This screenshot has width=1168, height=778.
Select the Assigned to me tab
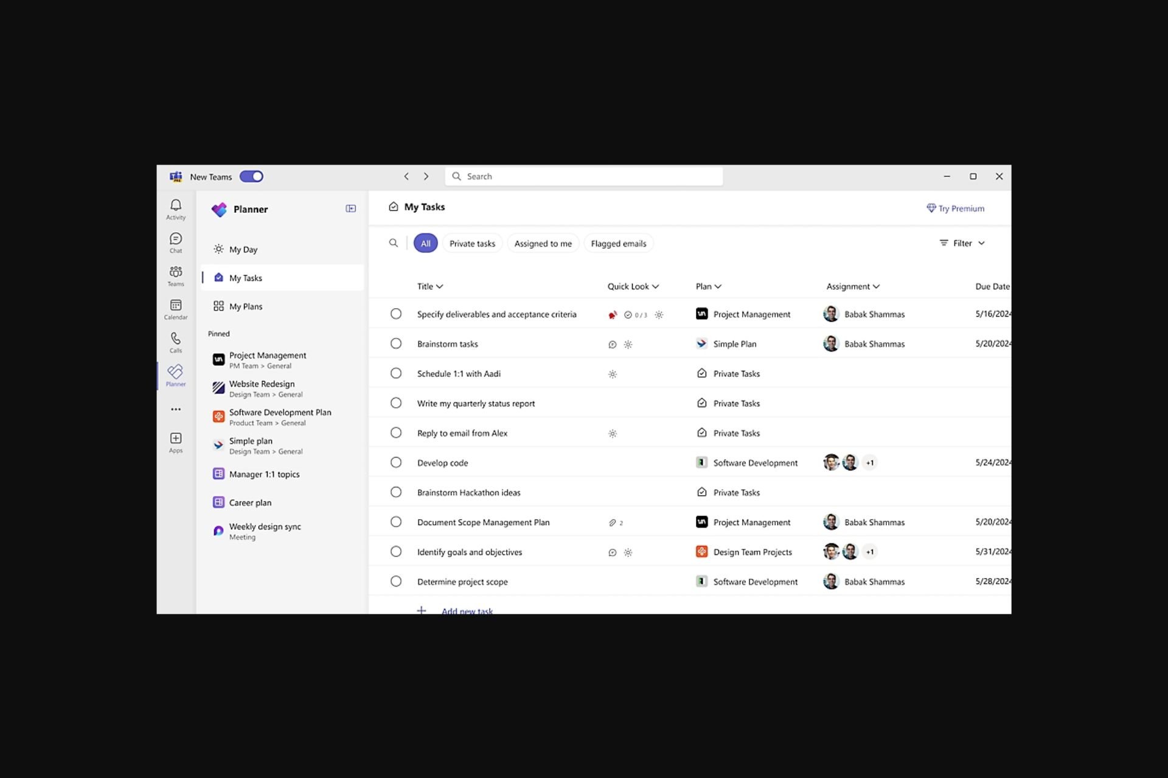[543, 243]
